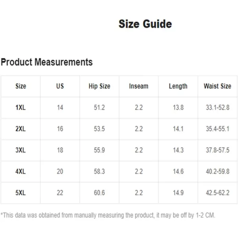Click the US column header
This screenshot has width=238, height=238.
pyautogui.click(x=60, y=86)
